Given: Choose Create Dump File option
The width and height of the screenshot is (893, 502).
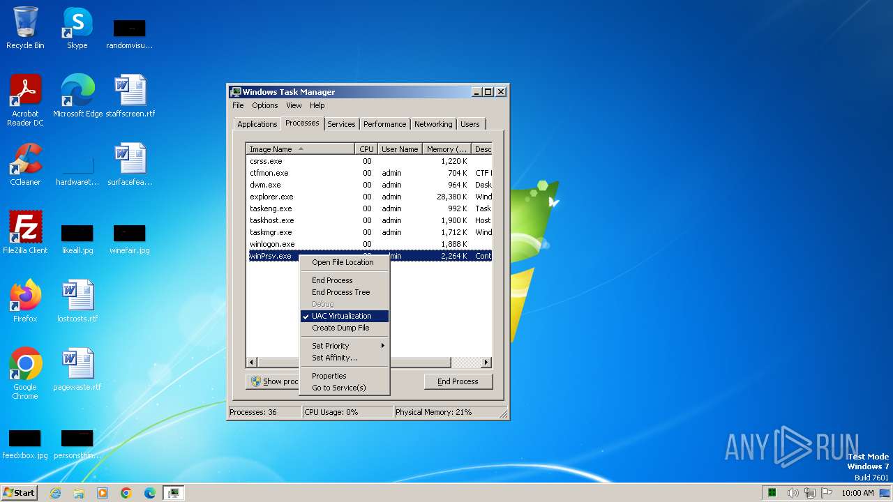Looking at the screenshot, I should pyautogui.click(x=344, y=328).
